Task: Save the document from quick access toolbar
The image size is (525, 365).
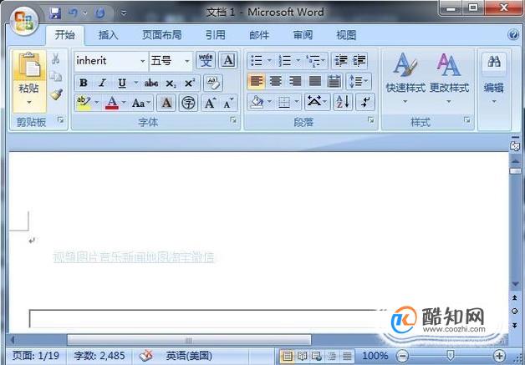Action: pos(55,13)
